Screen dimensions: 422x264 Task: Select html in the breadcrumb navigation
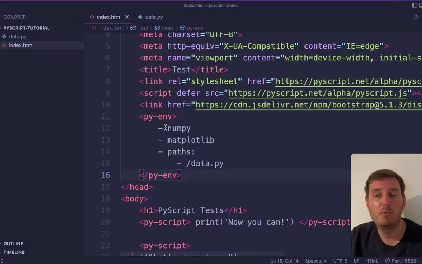click(x=142, y=28)
